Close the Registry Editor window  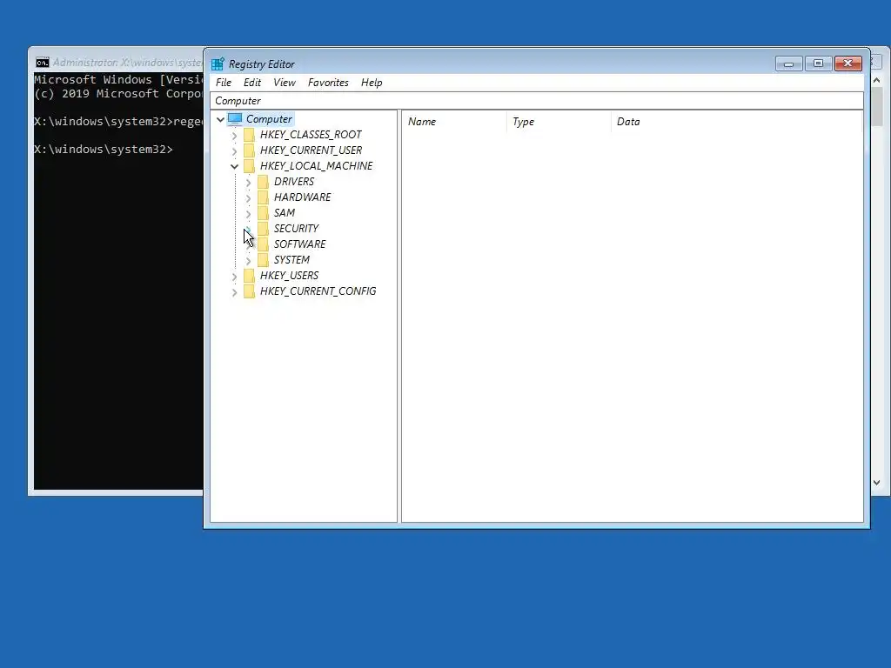point(847,63)
